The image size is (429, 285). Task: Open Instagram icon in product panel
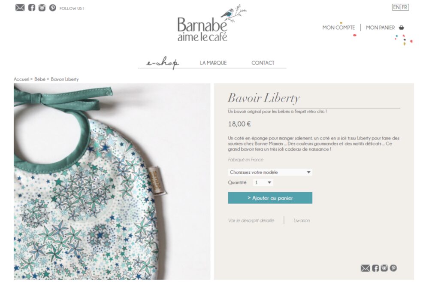pos(384,268)
